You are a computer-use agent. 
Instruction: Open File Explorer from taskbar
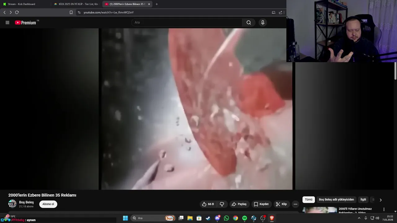point(190,218)
